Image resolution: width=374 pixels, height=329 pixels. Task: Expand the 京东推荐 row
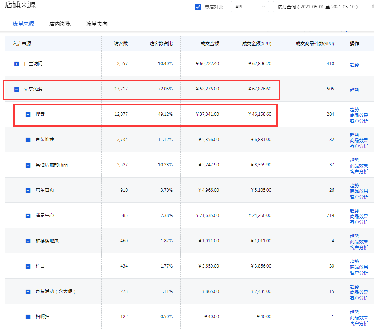pos(28,140)
